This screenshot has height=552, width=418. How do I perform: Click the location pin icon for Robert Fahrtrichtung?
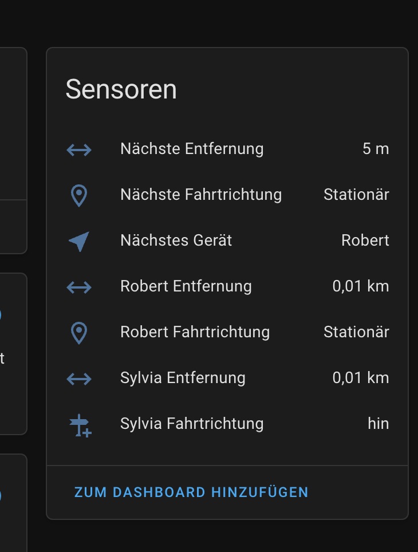coord(79,333)
